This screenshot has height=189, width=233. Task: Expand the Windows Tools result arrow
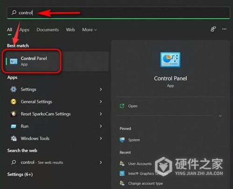click(x=101, y=138)
